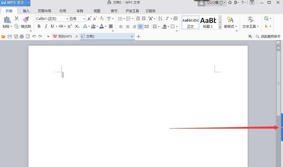283x167 pixels.
Task: Click the font color A swatch
Action: click(102, 26)
